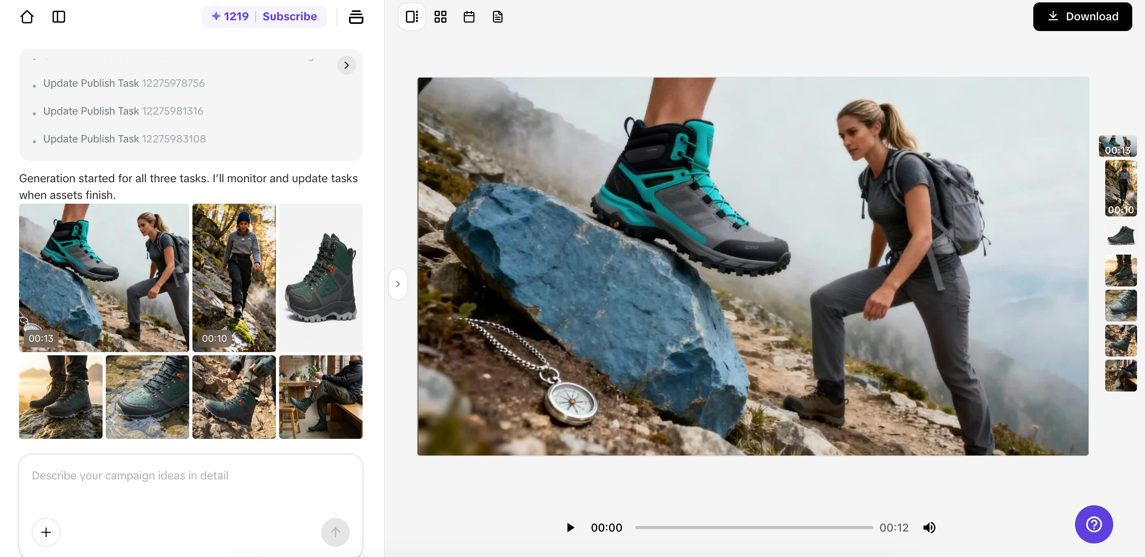Screen dimensions: 1145x557
Task: Toggle the sidebar panel icon
Action: 59,16
